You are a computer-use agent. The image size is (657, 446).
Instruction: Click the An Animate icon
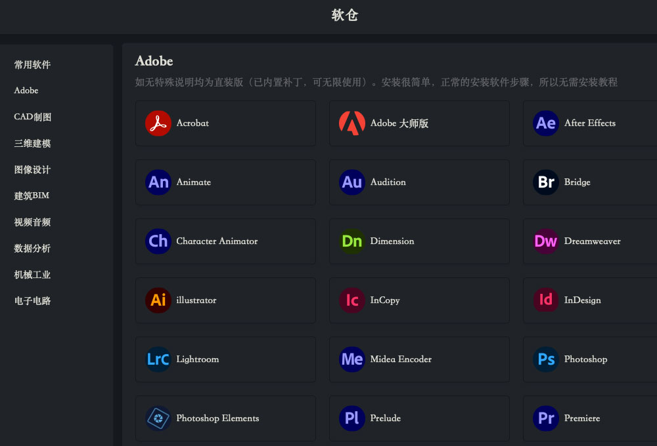click(158, 182)
